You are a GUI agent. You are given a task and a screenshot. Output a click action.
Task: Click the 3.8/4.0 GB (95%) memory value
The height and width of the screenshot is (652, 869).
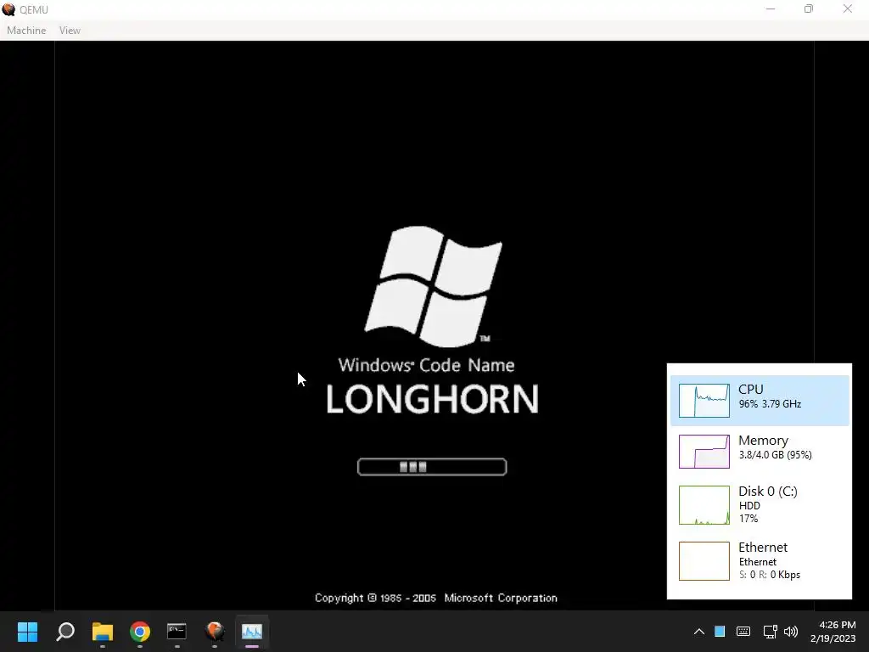tap(775, 455)
